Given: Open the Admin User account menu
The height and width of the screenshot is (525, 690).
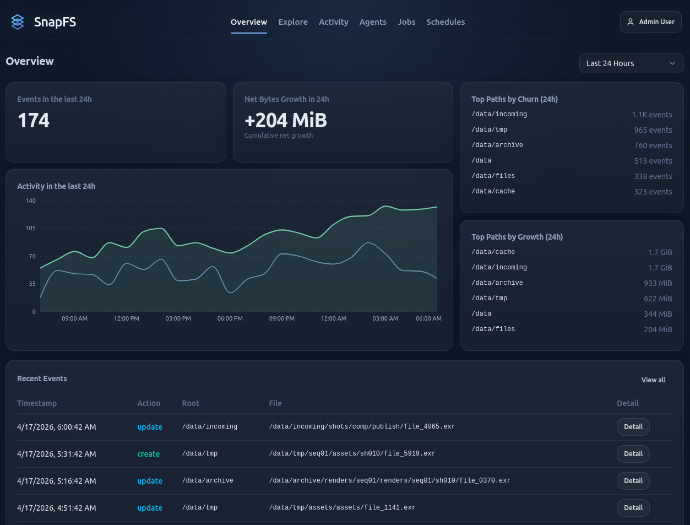Looking at the screenshot, I should click(x=650, y=22).
